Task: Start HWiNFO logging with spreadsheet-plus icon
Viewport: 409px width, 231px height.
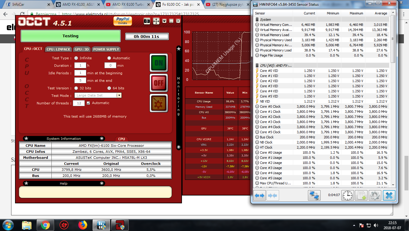Action: click(x=361, y=196)
